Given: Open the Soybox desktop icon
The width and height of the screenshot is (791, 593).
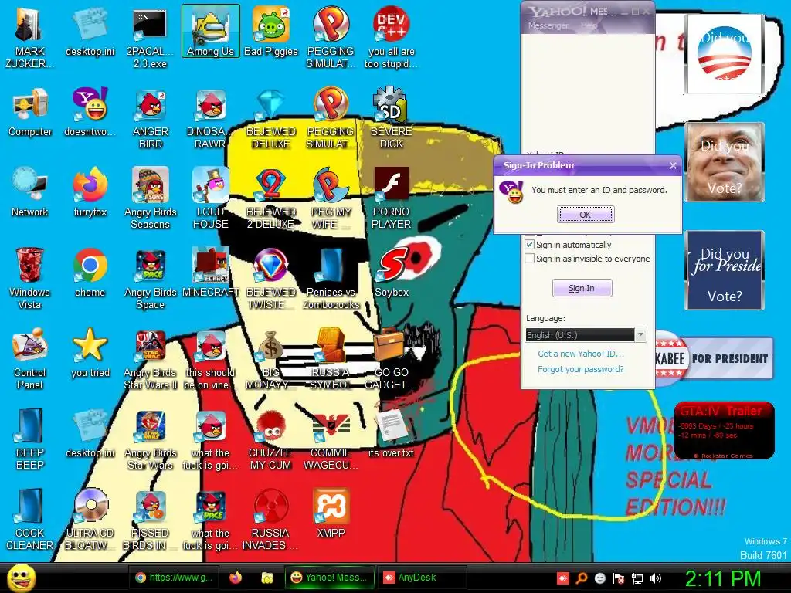Looking at the screenshot, I should (392, 273).
